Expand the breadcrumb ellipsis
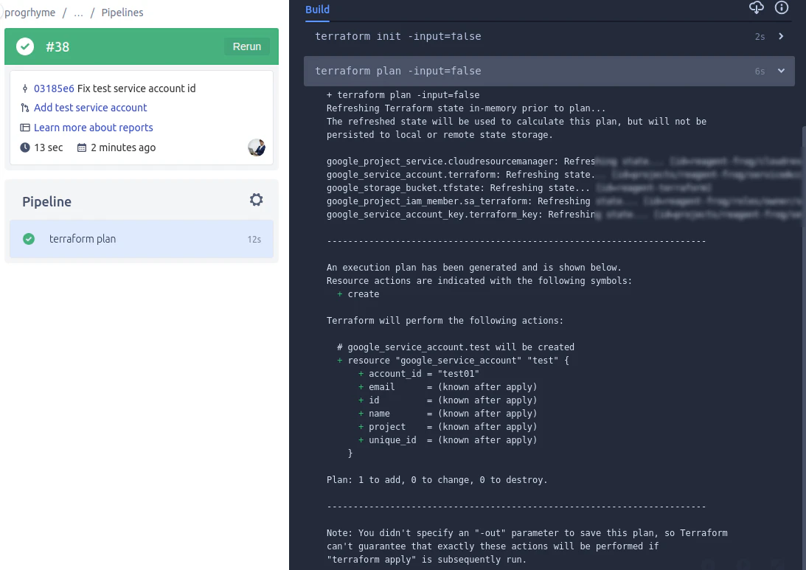This screenshot has height=570, width=806. pos(78,13)
